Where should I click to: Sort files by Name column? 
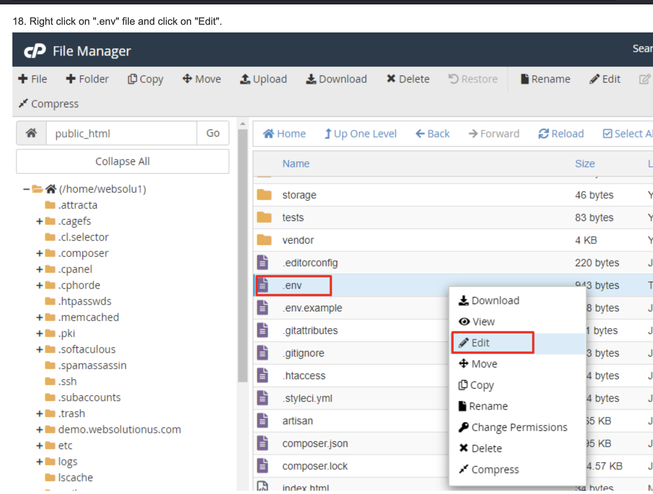(296, 164)
